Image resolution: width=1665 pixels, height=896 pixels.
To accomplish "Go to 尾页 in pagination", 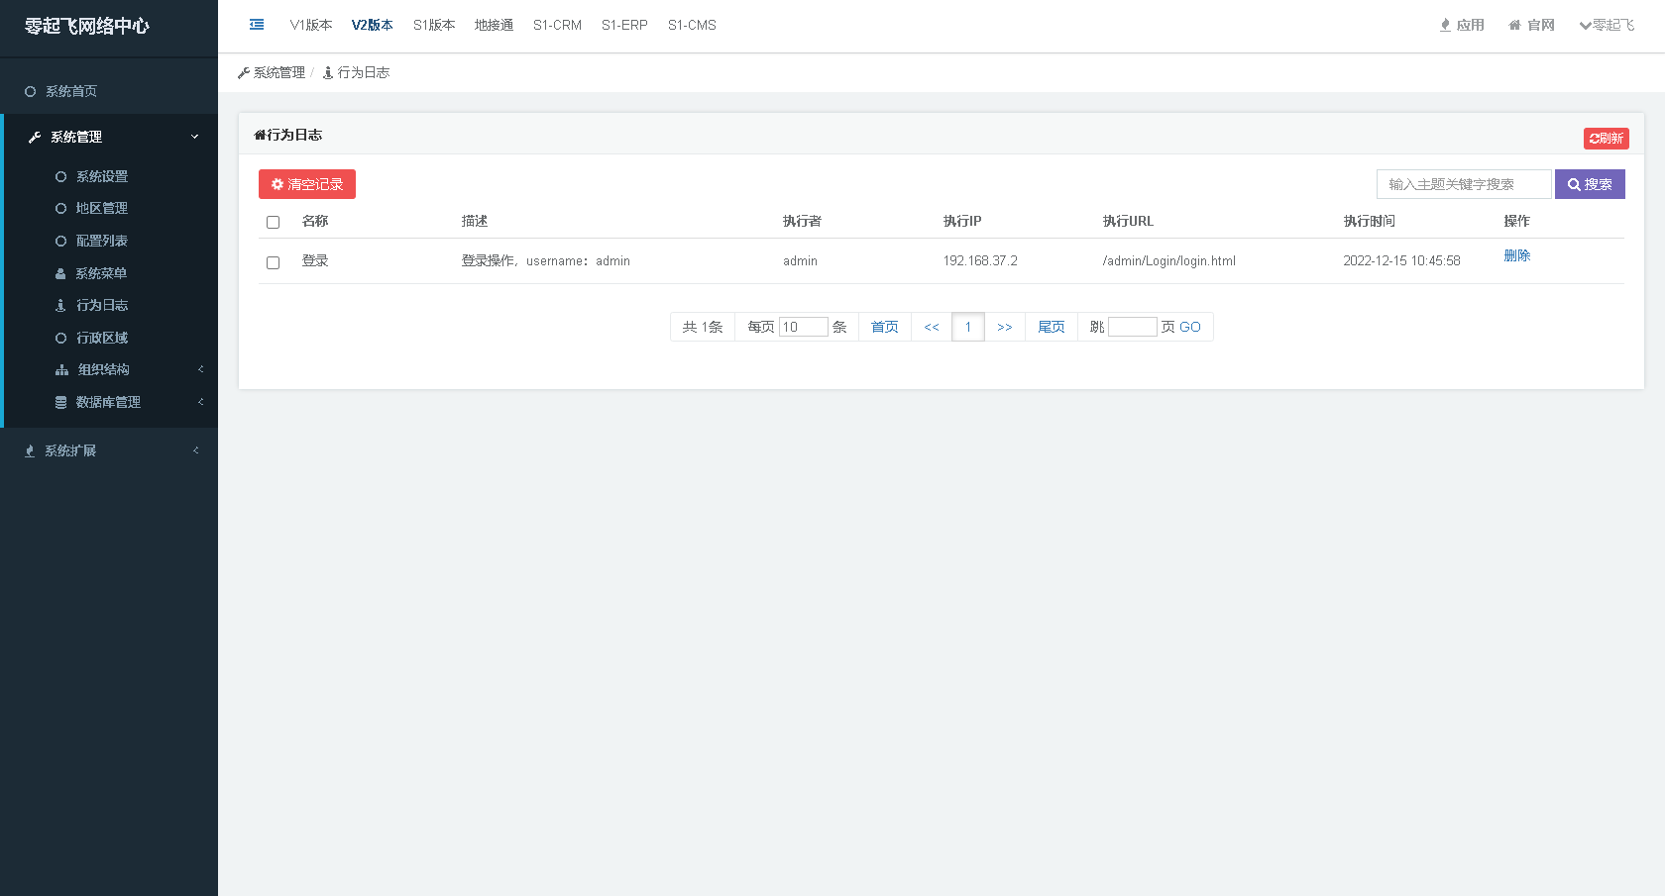I will tap(1052, 327).
